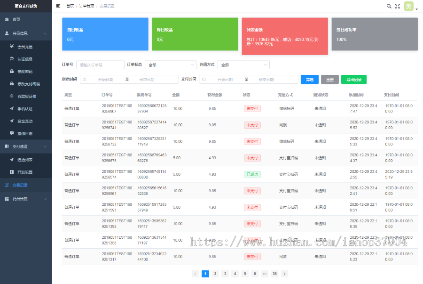Click the green user avatar icon
Screen dimensions: 423x284
pyautogui.click(x=408, y=6)
